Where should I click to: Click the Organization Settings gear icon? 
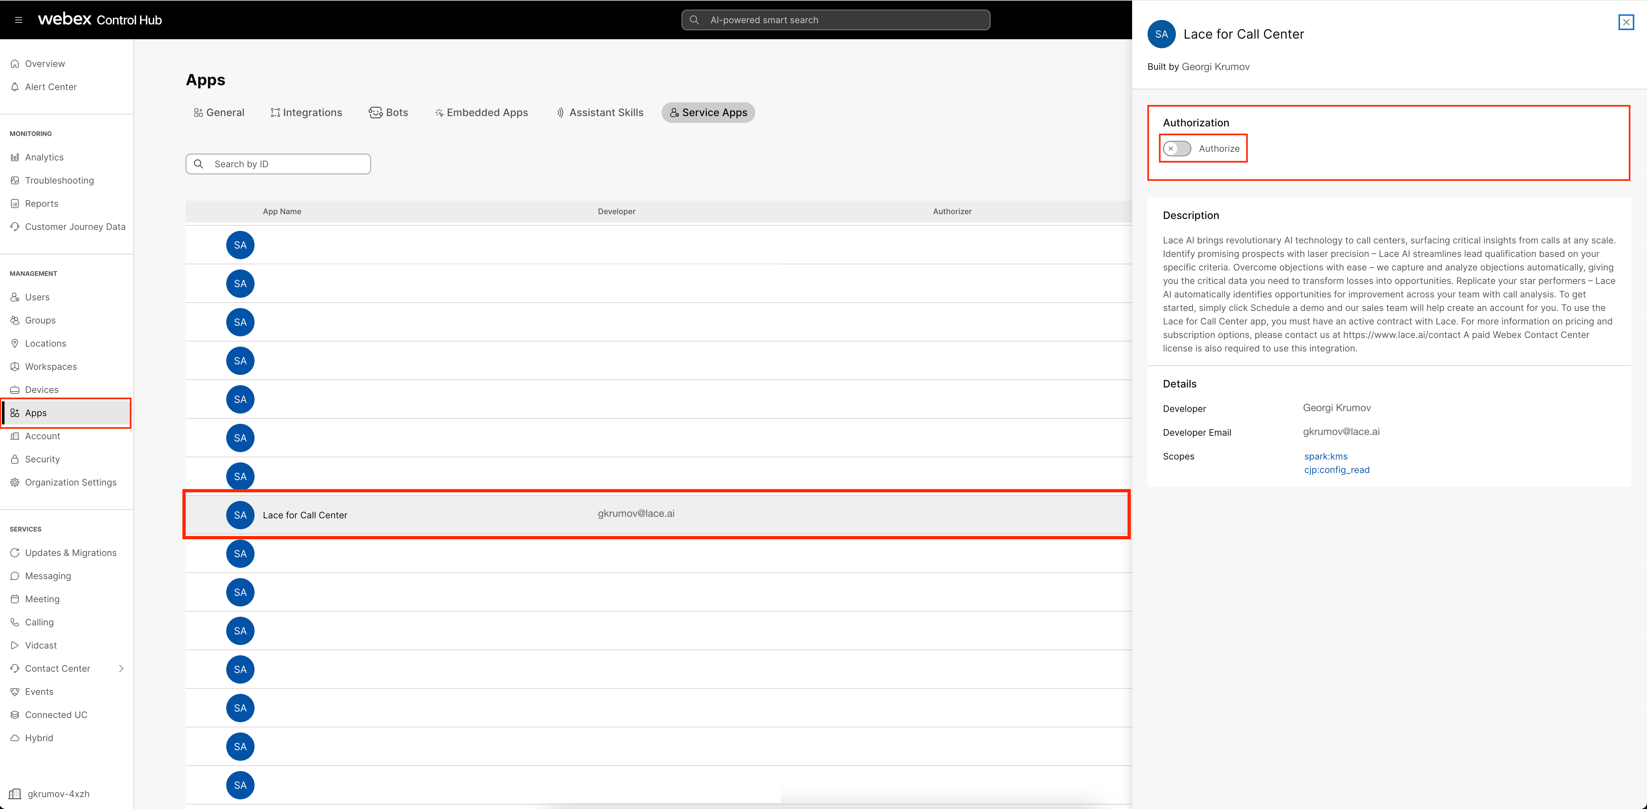pos(15,482)
